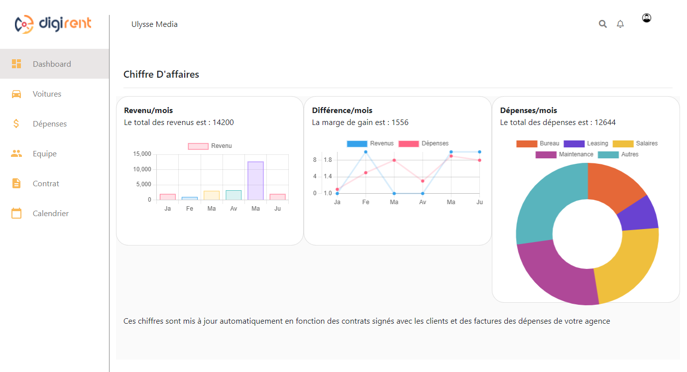The image size is (687, 372).
Task: Click Ulysse Media agency name
Action: [154, 24]
